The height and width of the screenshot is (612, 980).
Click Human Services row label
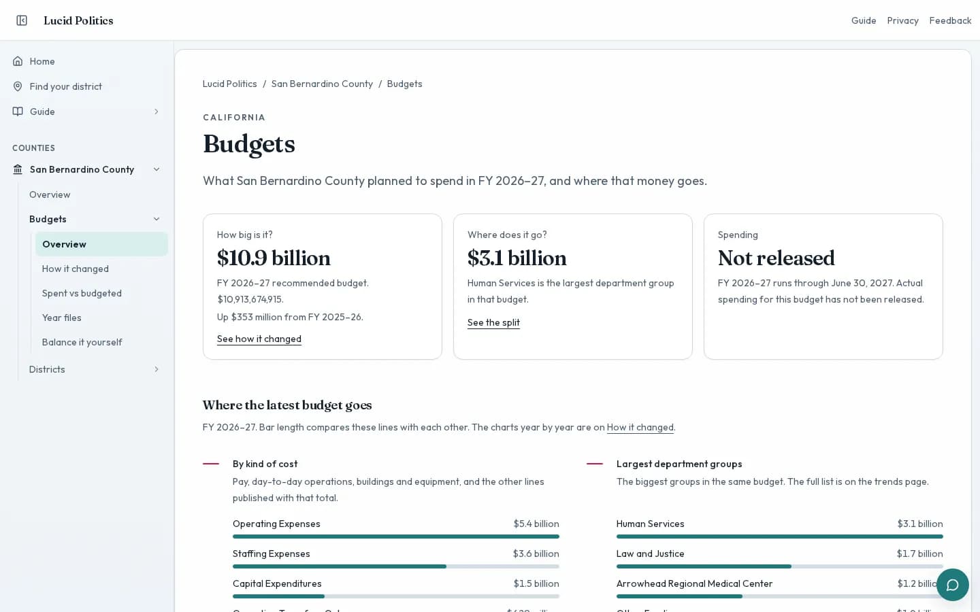[651, 524]
